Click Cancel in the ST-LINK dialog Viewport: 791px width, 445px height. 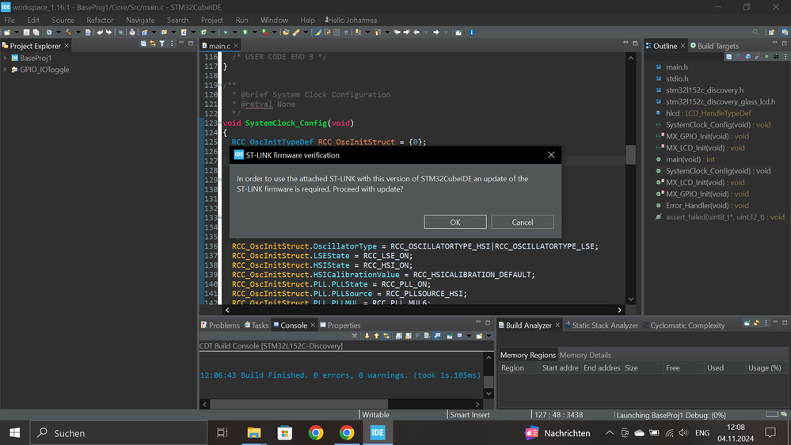pos(522,222)
